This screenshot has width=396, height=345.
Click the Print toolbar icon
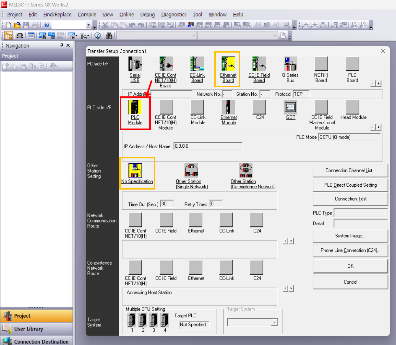click(x=35, y=25)
